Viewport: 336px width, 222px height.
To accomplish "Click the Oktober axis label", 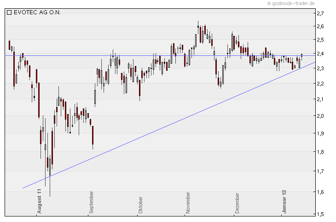I will pyautogui.click(x=140, y=205).
